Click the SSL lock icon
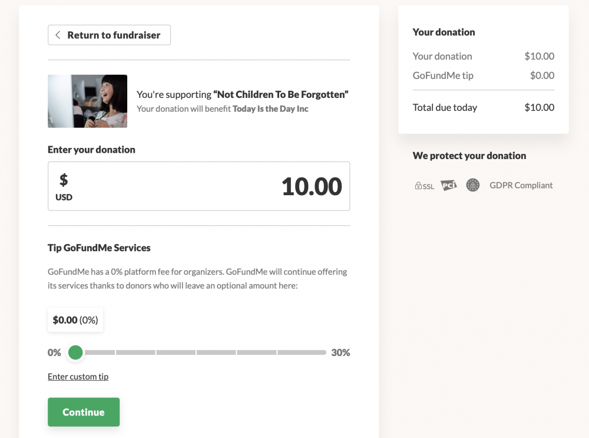 (424, 186)
